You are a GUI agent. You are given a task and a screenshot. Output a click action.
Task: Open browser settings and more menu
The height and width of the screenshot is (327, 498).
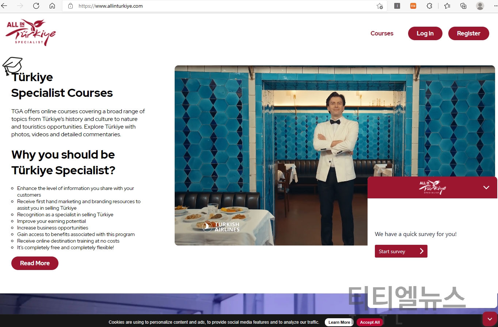[x=495, y=6]
